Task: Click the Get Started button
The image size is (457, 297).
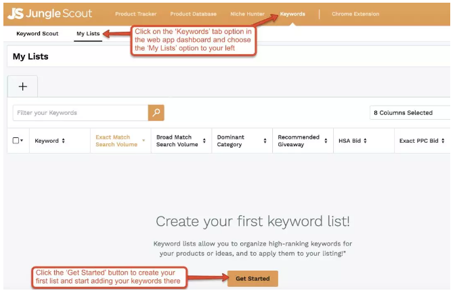Action: tap(253, 278)
